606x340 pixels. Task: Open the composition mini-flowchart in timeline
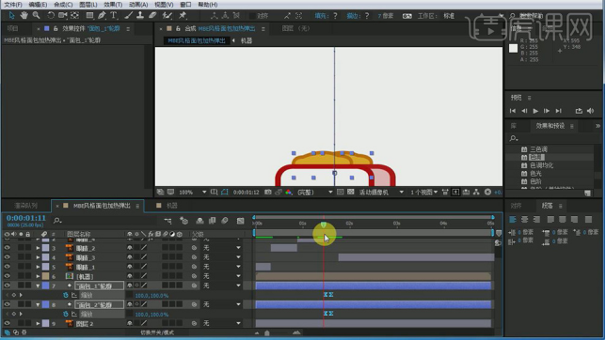pos(167,221)
